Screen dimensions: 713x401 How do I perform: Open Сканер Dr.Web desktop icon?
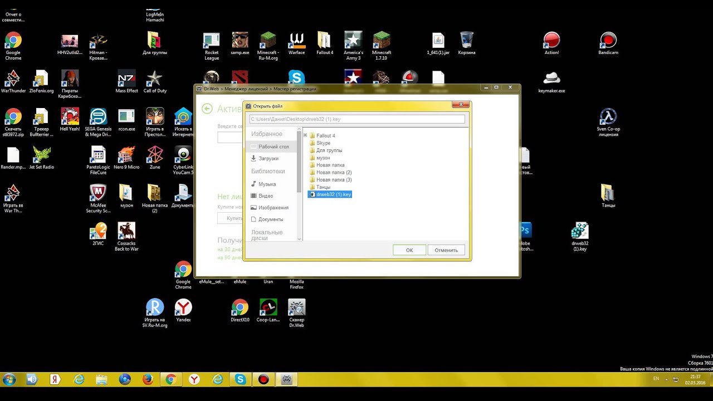tap(297, 313)
